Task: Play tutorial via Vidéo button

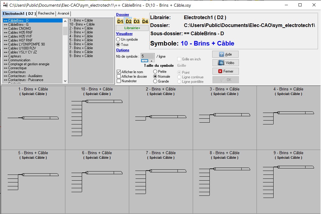Action: point(225,63)
